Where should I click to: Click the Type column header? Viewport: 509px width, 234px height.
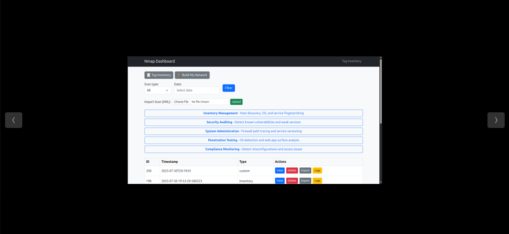coord(256,162)
